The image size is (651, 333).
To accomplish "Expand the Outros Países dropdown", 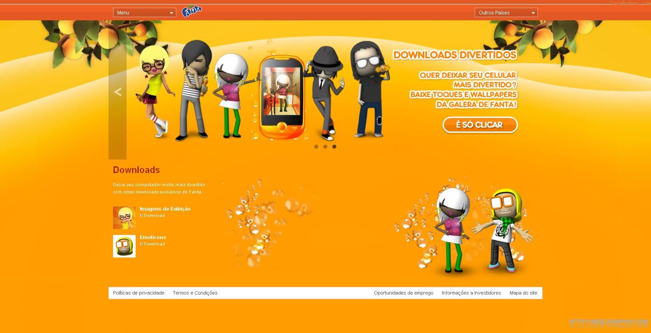I will point(506,13).
